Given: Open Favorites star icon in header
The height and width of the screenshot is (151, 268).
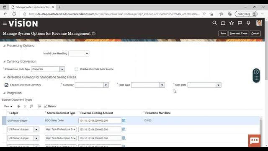Looking at the screenshot, I should [232, 23].
